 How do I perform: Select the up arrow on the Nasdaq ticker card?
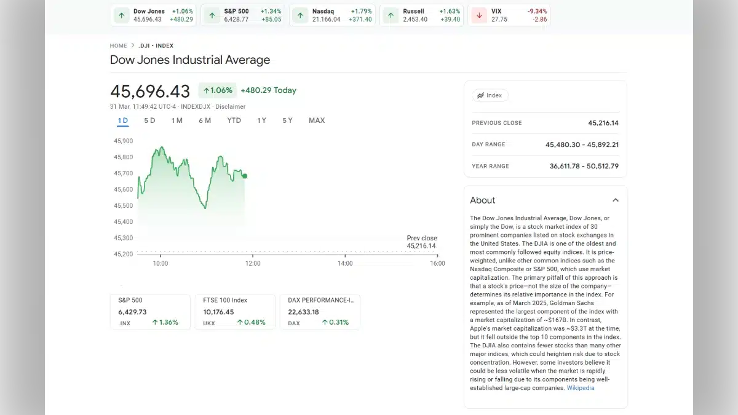coord(300,15)
